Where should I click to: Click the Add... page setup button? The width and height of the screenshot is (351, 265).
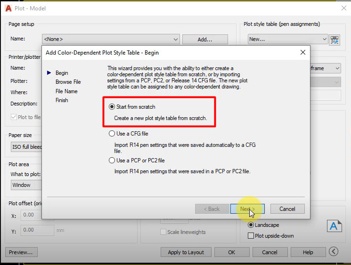204,40
